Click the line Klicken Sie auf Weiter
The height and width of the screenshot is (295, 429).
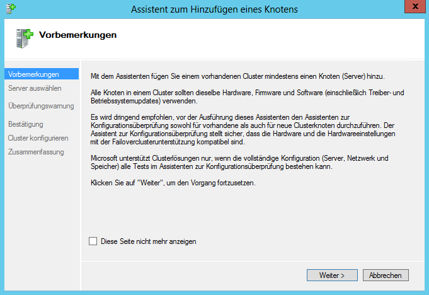click(173, 183)
